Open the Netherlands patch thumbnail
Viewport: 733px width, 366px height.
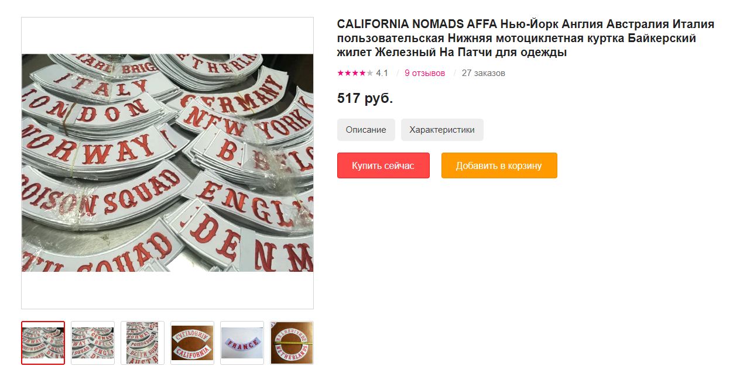click(292, 343)
